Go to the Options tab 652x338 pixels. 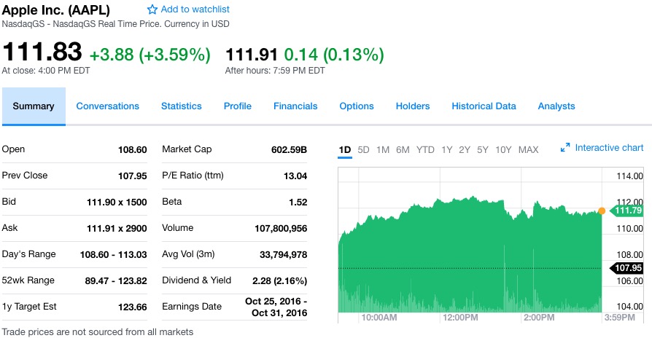[x=357, y=106]
